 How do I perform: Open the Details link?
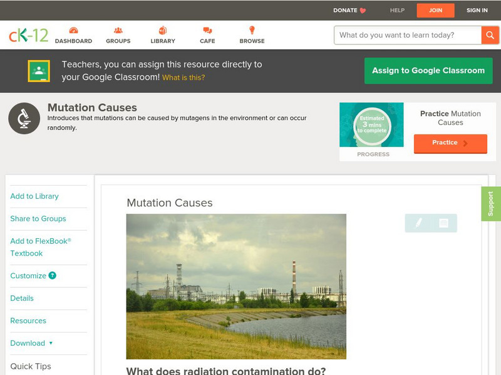22,298
